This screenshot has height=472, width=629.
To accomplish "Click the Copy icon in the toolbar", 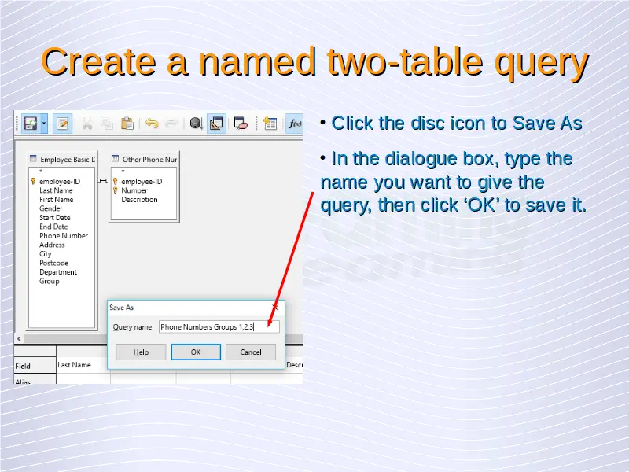I will click(x=107, y=124).
